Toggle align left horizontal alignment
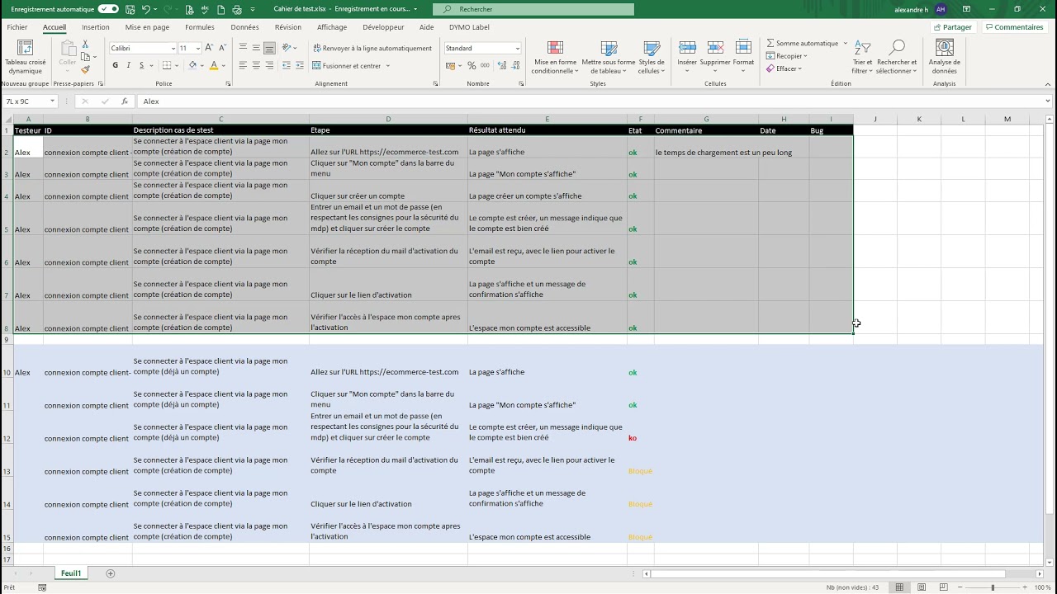This screenshot has height=594, width=1057. point(243,65)
